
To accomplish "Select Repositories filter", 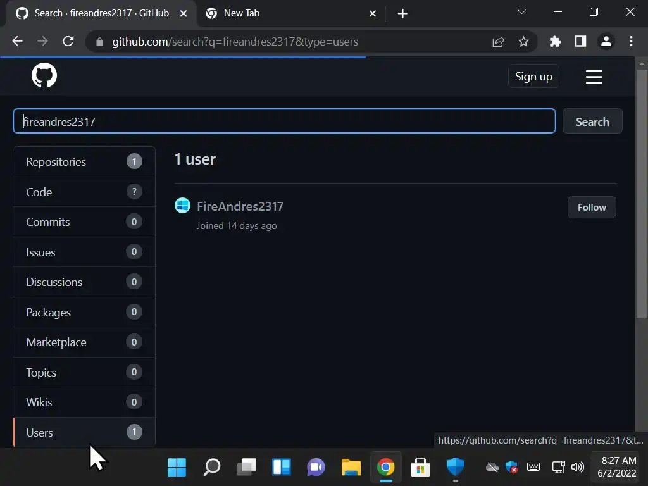I will tap(84, 161).
